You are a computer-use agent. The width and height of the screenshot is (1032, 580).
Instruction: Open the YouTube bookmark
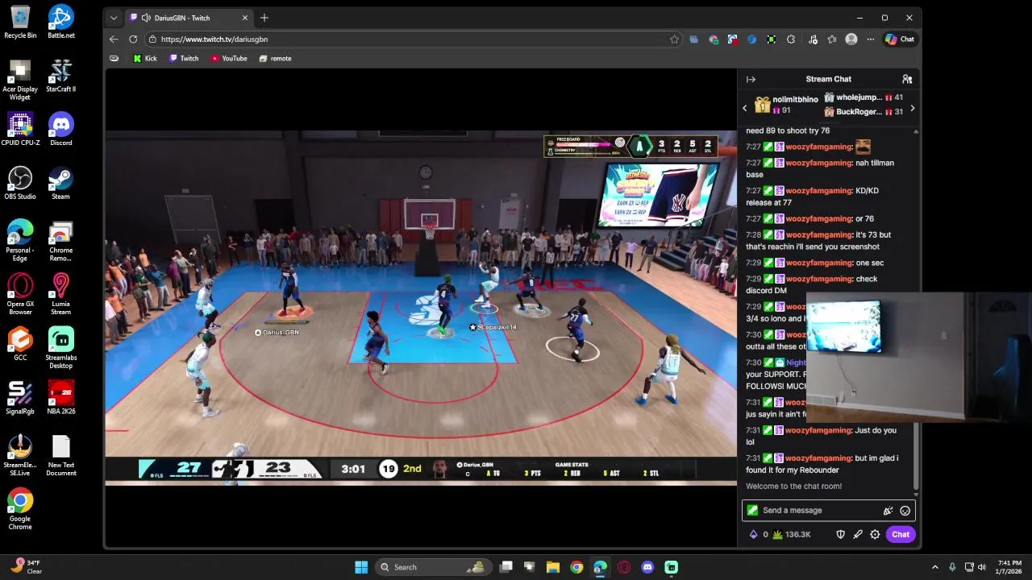[x=229, y=58]
